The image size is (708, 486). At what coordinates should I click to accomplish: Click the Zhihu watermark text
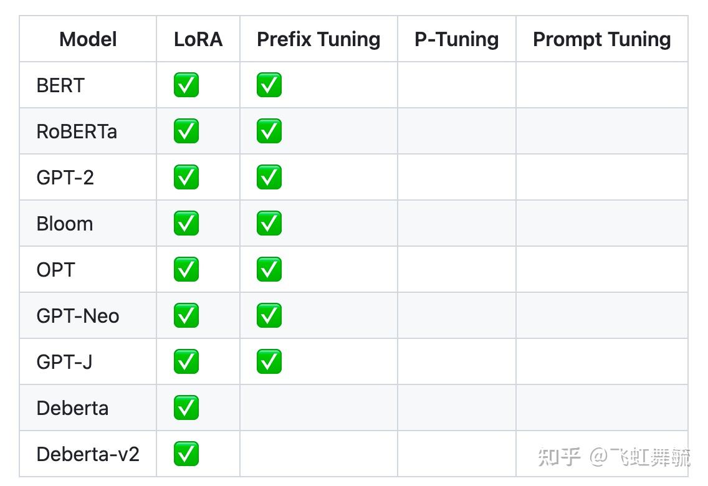614,457
